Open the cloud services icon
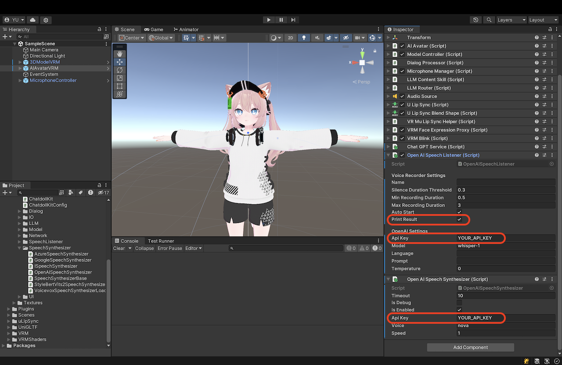 [x=33, y=20]
